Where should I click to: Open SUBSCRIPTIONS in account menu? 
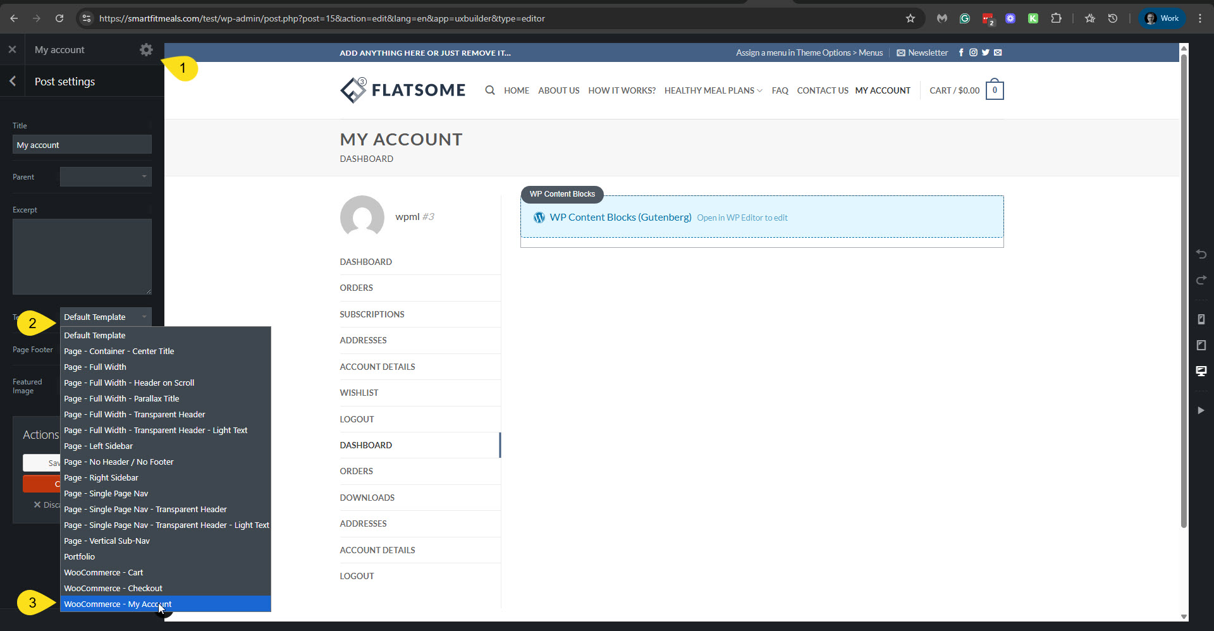click(x=372, y=314)
